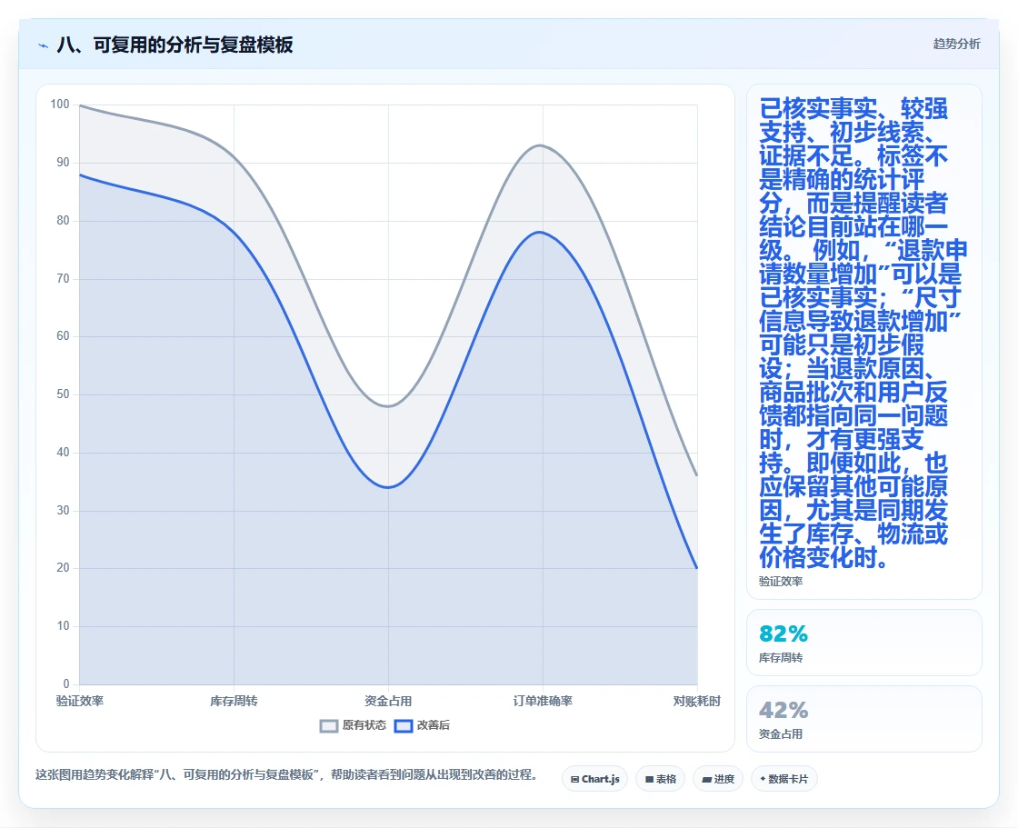Click the 趋势分析 tag in header
Screen dimensions: 1018x828
tap(956, 44)
